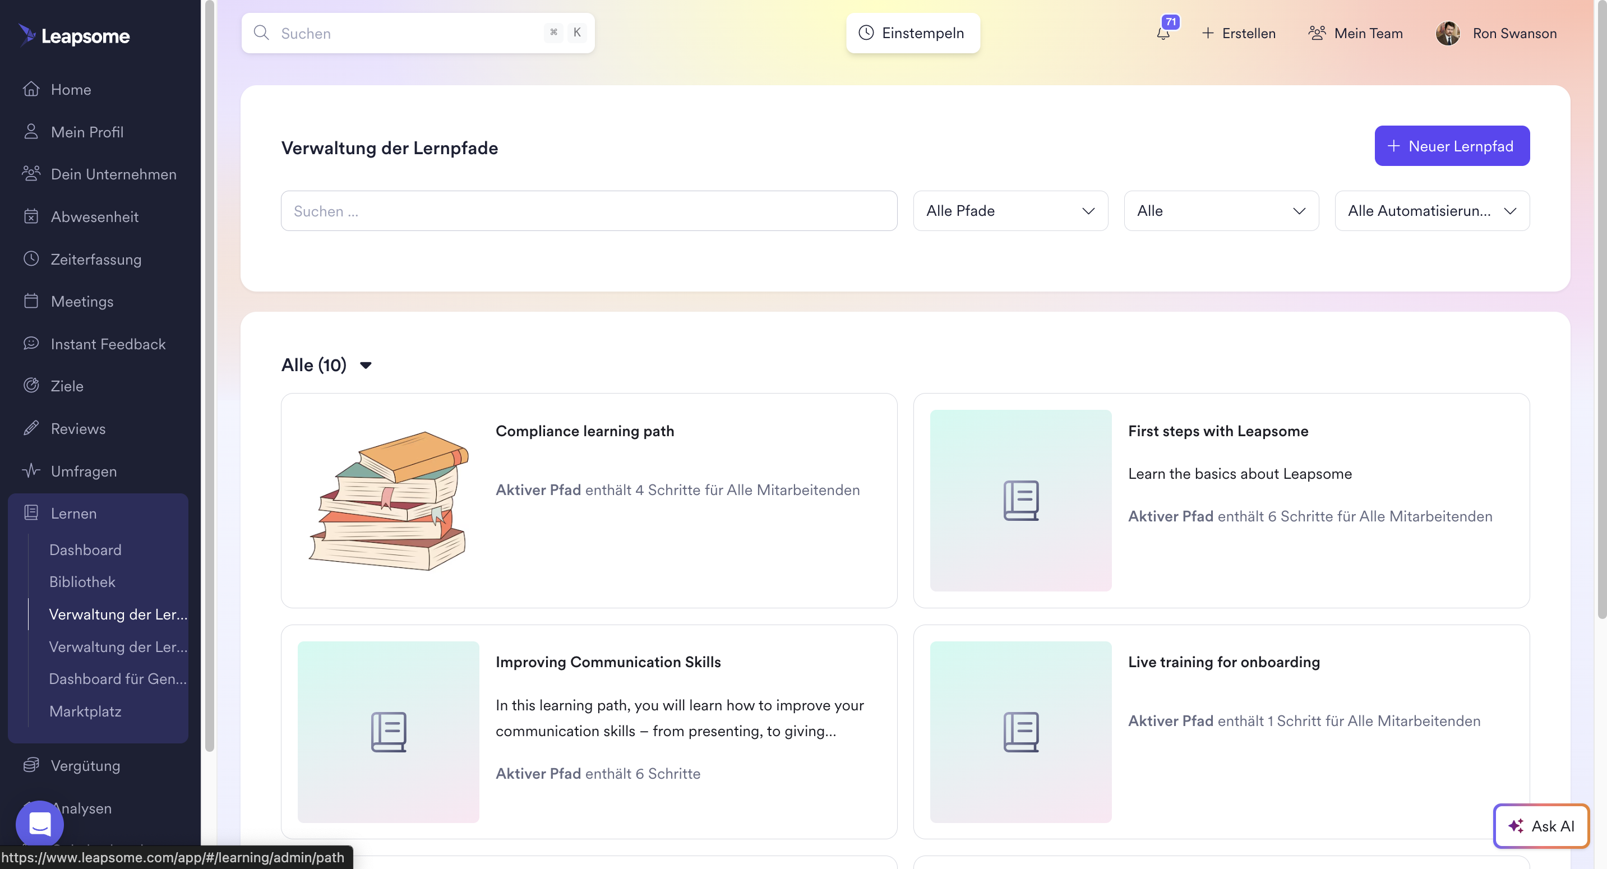Open Home via the house icon

[31, 89]
